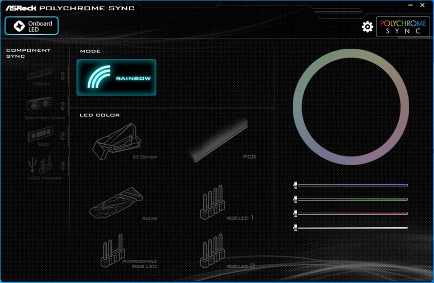This screenshot has width=434, height=283.
Task: Click the Polychrome Sync logo button
Action: point(403,26)
